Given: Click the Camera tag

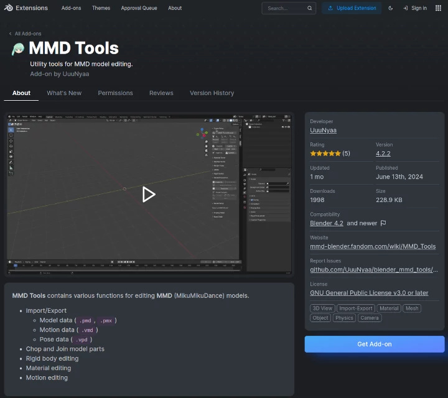Looking at the screenshot, I should [370, 318].
